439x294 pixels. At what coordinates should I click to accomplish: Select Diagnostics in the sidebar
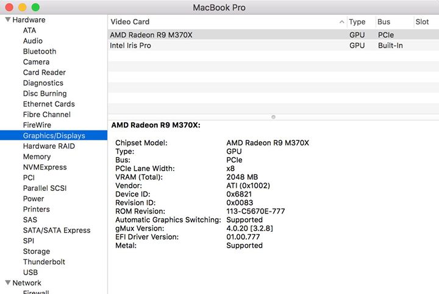[x=43, y=83]
